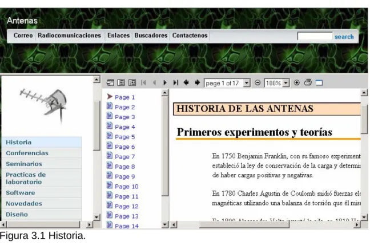Open the Radiocomunicaciones menu item

point(70,35)
